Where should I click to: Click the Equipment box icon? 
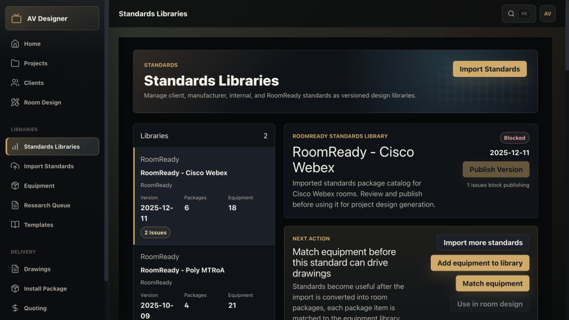(x=15, y=185)
